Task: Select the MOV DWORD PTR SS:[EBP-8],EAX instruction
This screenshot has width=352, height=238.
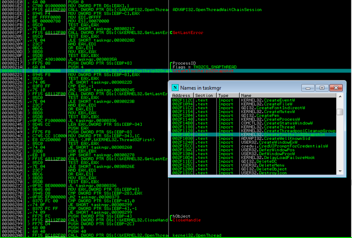Action: [103, 74]
